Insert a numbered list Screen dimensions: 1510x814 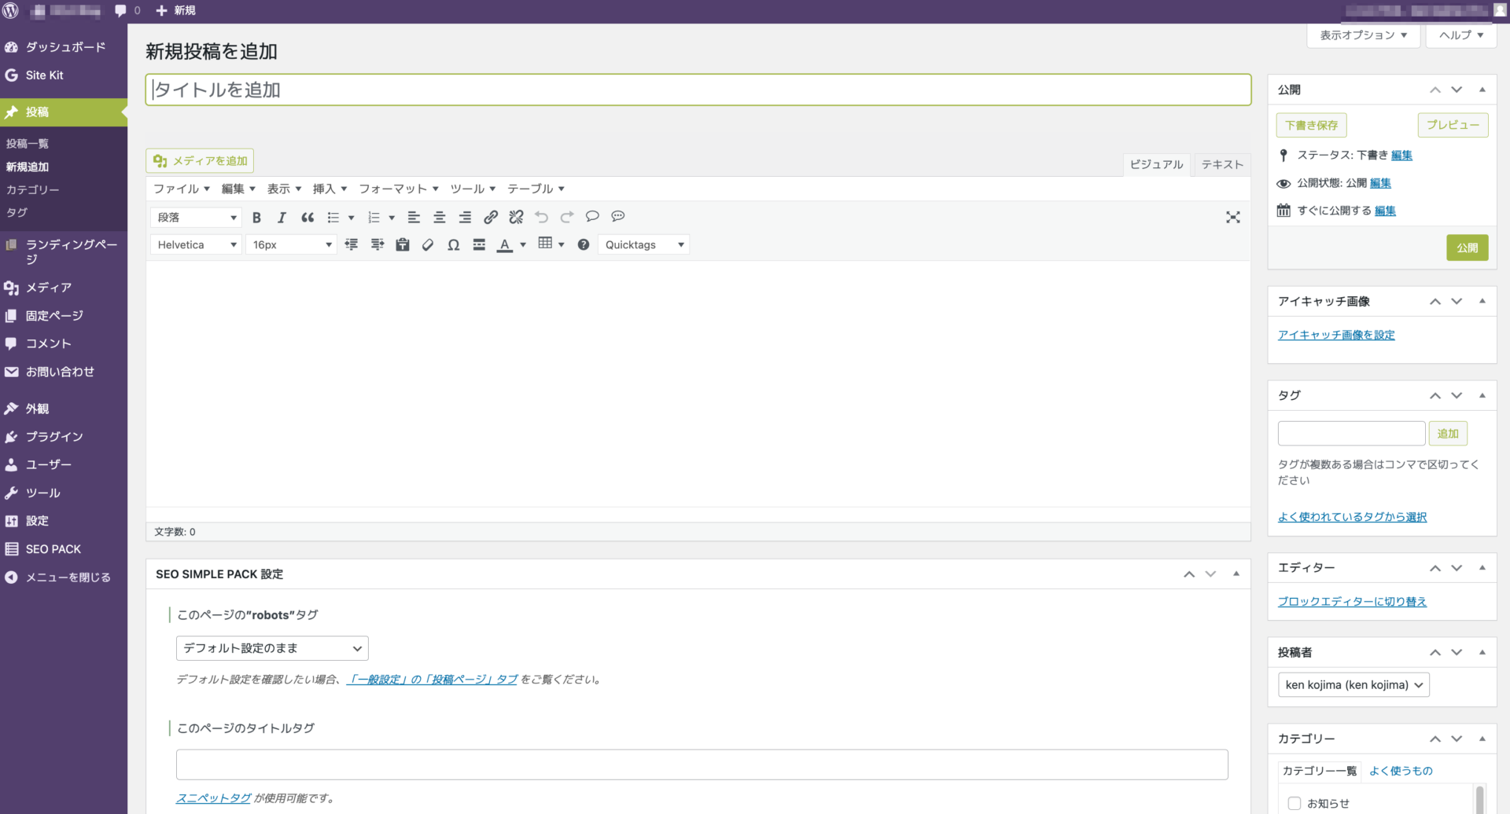click(374, 218)
